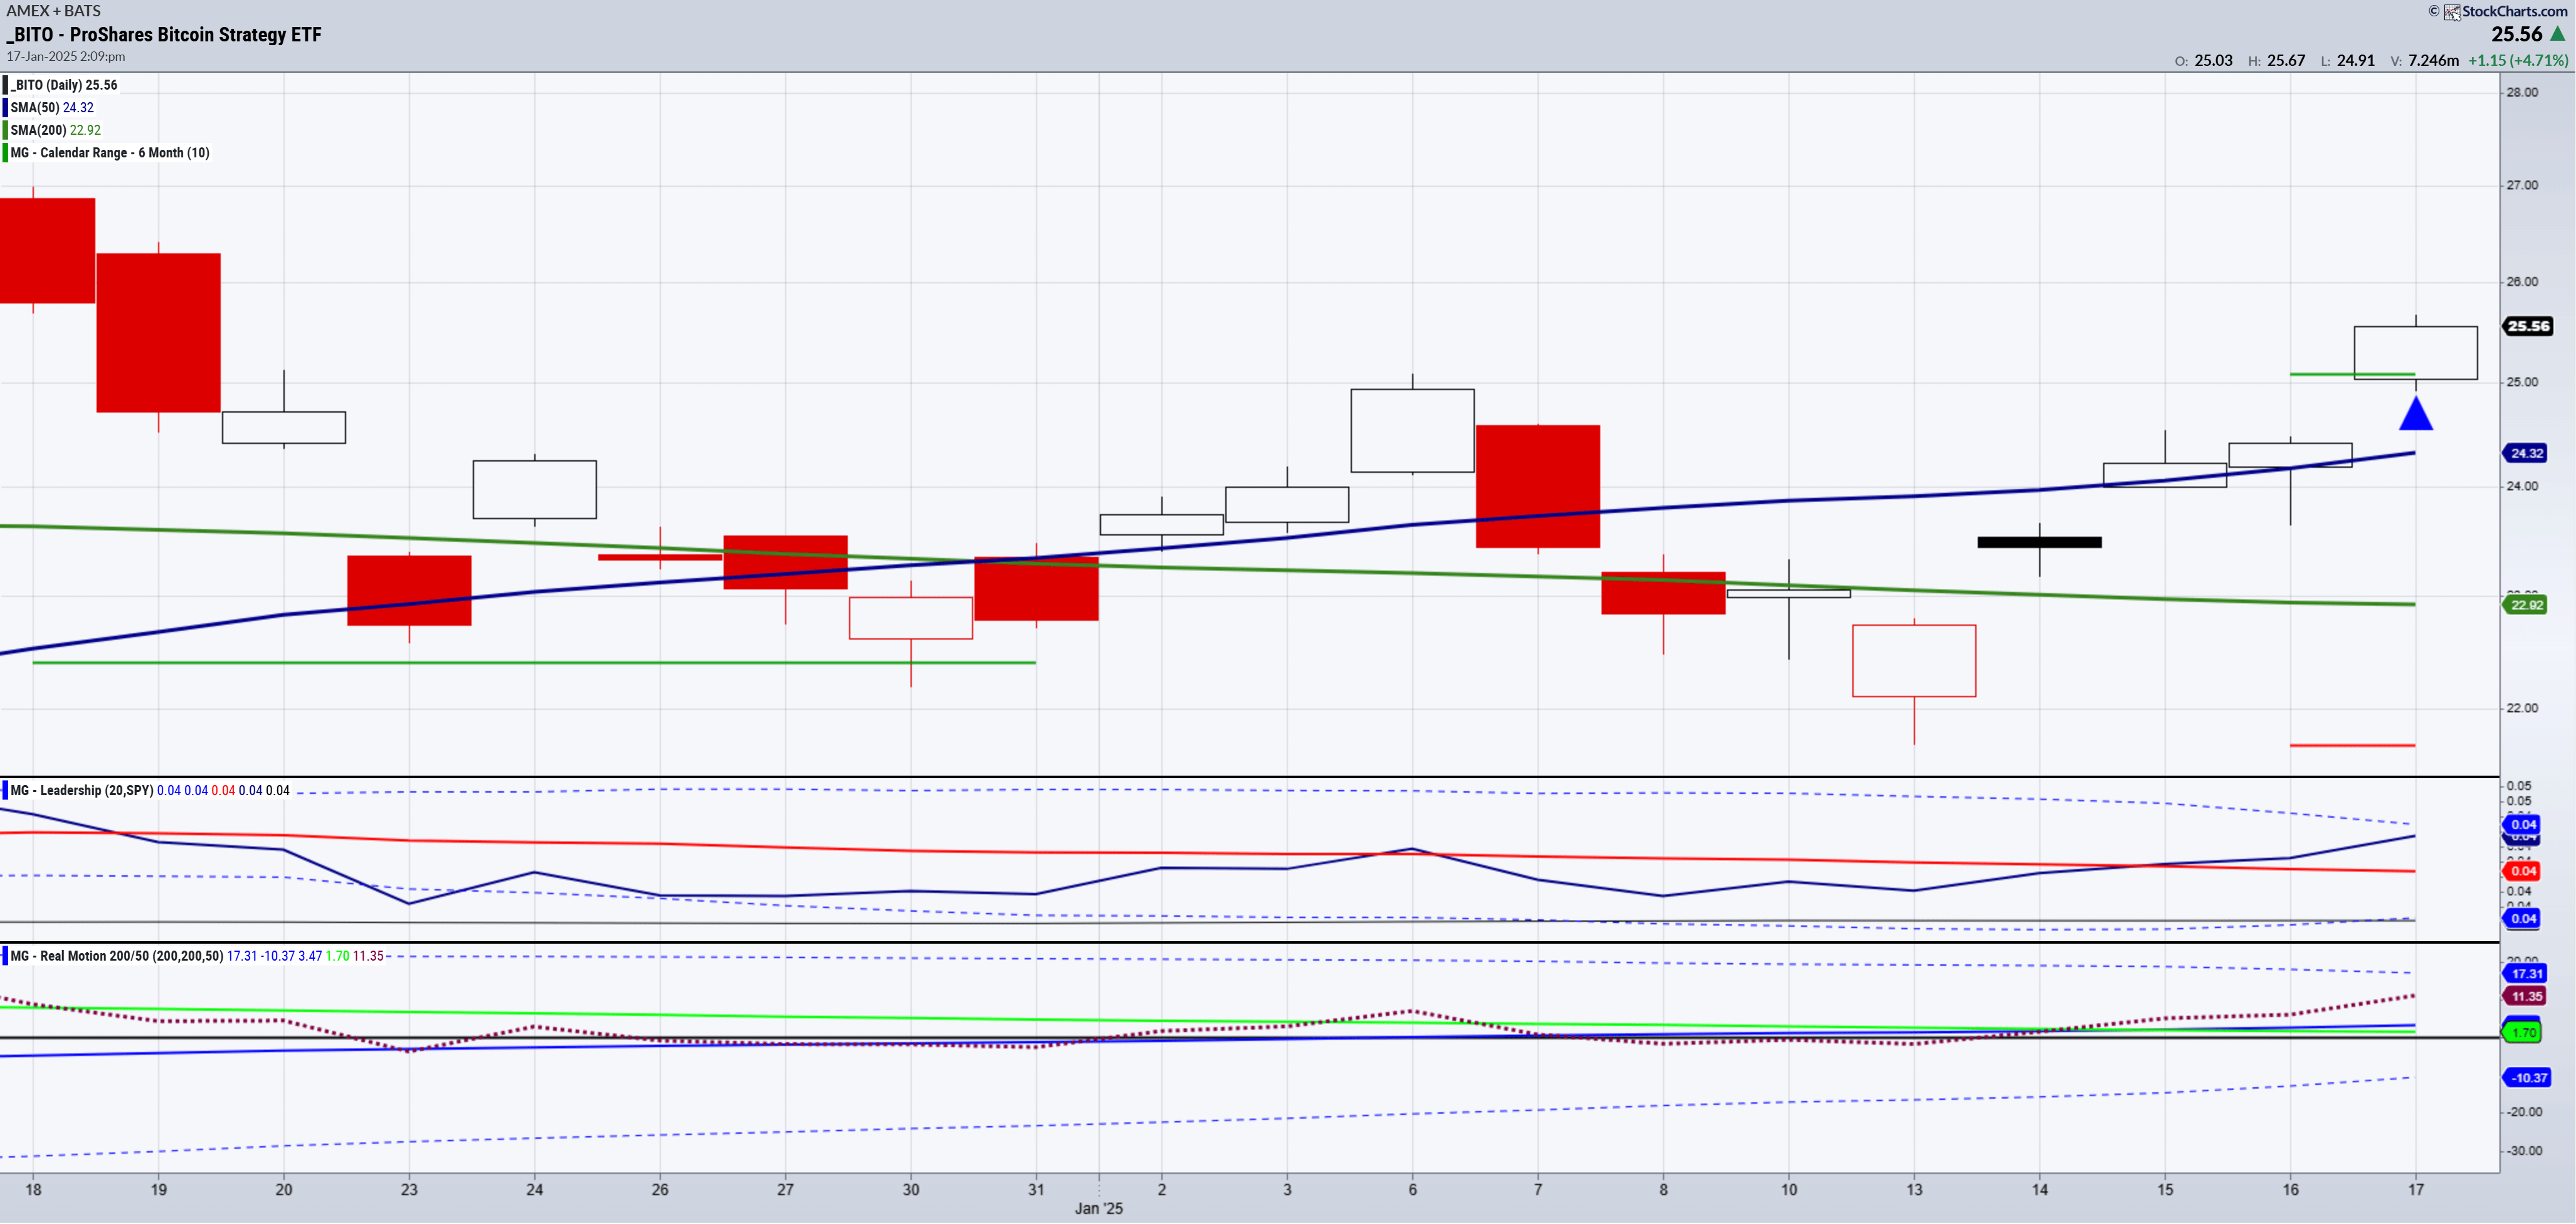Image resolution: width=2576 pixels, height=1224 pixels.
Task: Click the StockCharts.com copyright text
Action: coord(2514,11)
